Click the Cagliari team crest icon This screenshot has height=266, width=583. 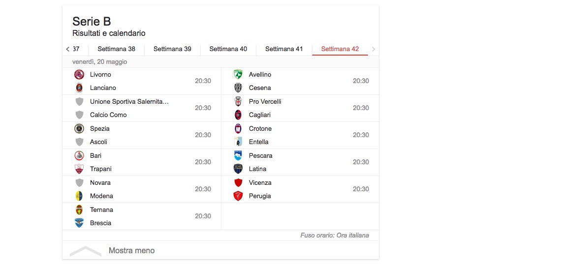click(x=238, y=115)
